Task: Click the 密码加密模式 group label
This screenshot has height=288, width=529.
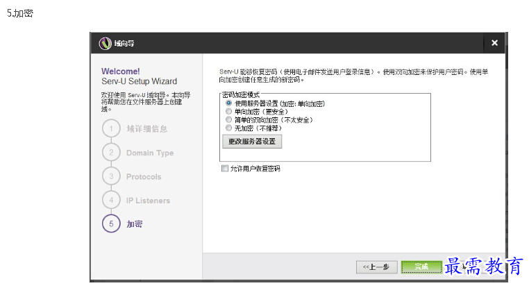Action: click(240, 95)
